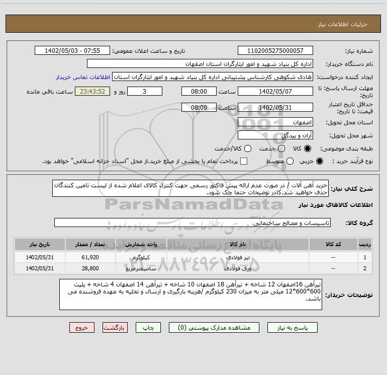Viewport: 387px width, 375px height.
Task: Click the need number field 1102005275000057
Action: (275, 51)
